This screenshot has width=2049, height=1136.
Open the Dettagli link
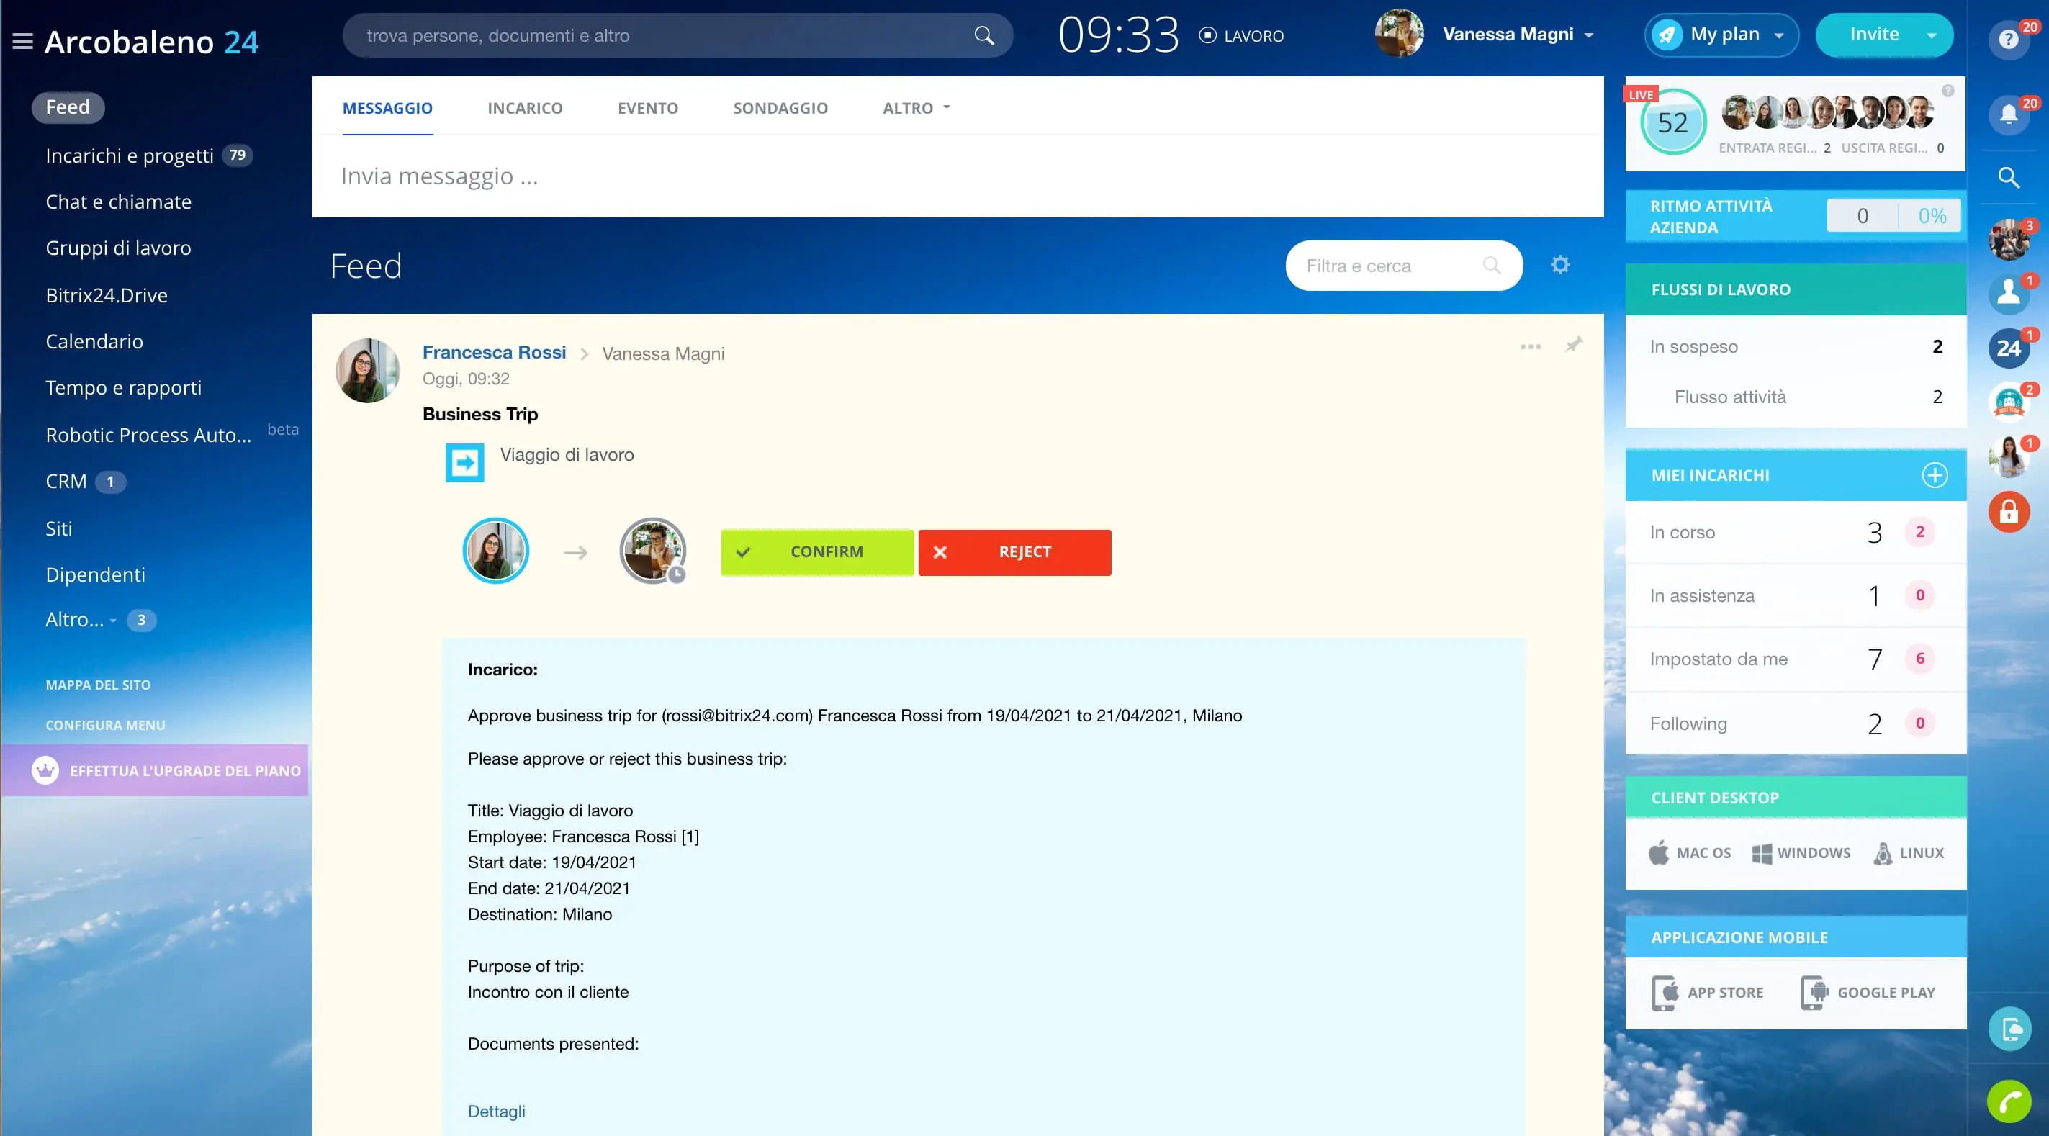[x=496, y=1112]
